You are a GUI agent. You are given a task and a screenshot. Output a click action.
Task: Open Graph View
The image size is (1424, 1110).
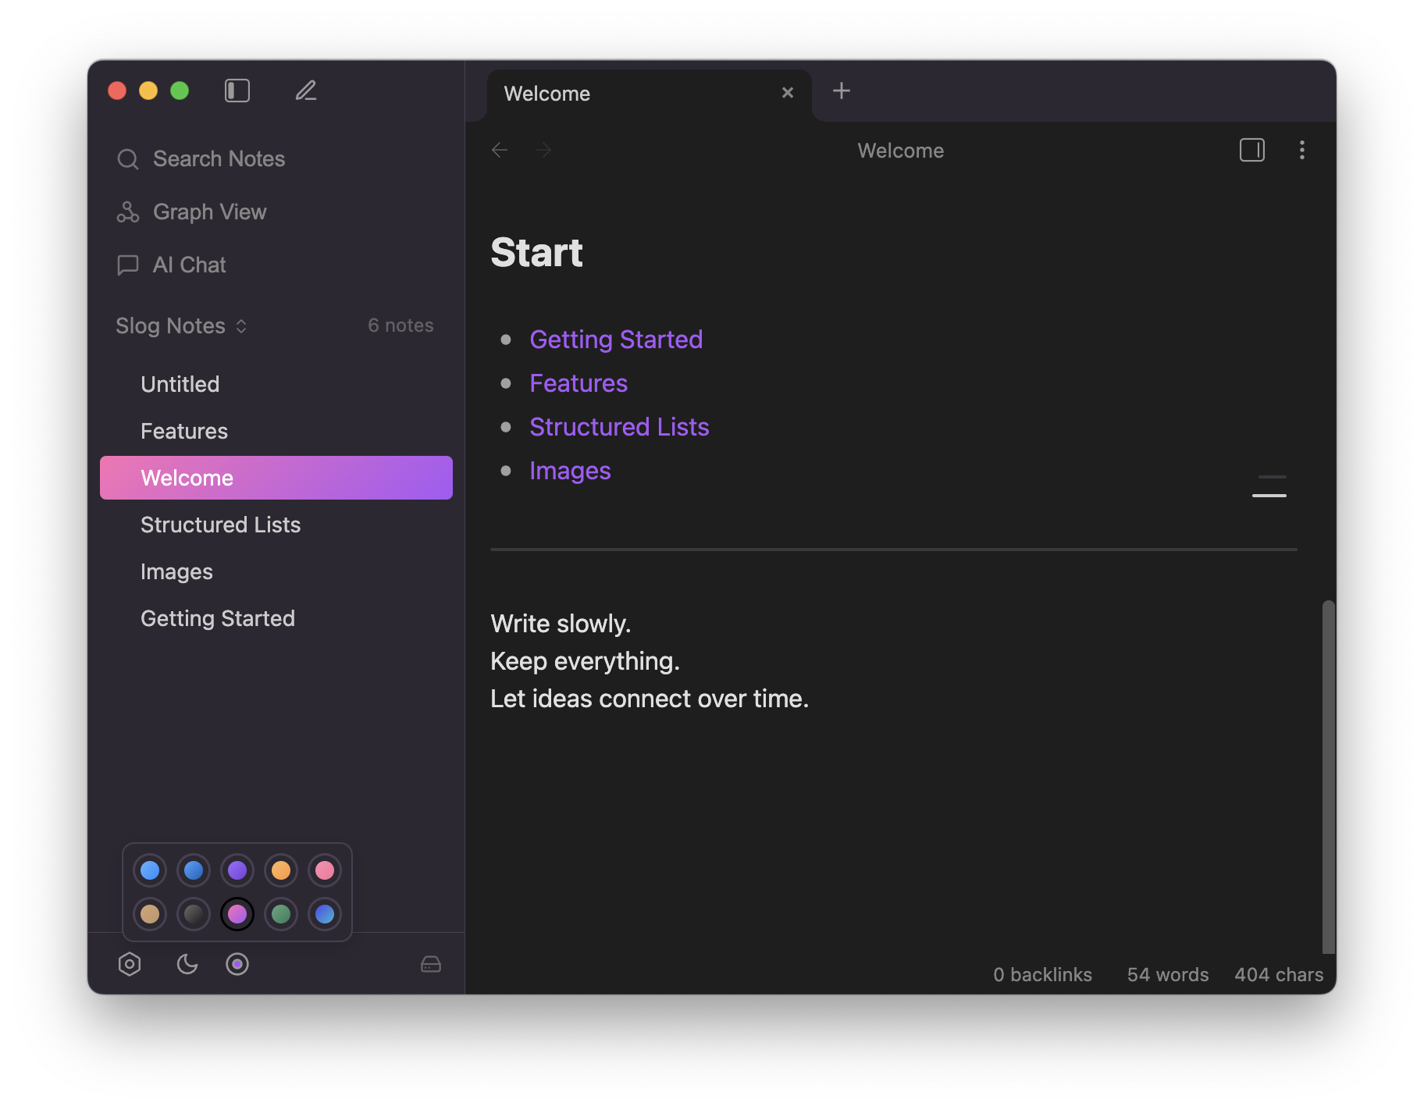pos(209,212)
